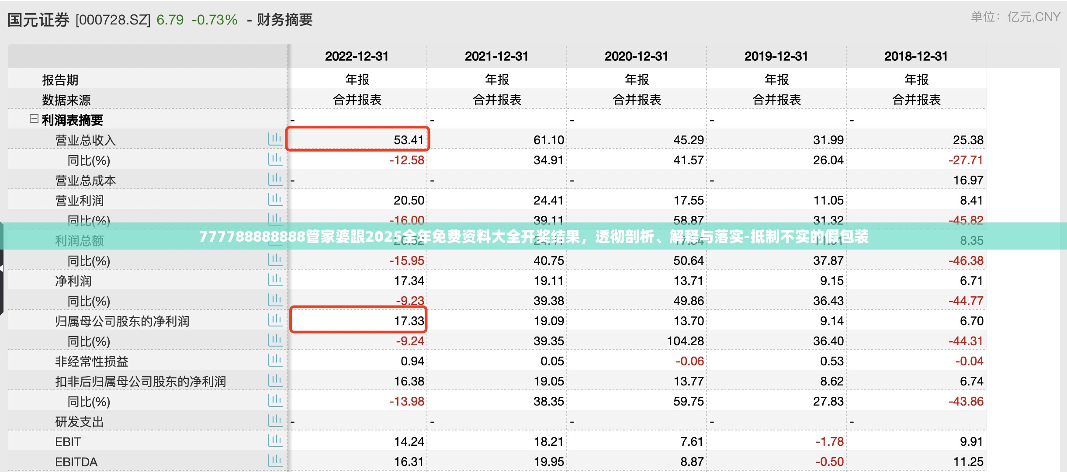Click the -0.73% change value
The image size is (1067, 472).
point(215,20)
